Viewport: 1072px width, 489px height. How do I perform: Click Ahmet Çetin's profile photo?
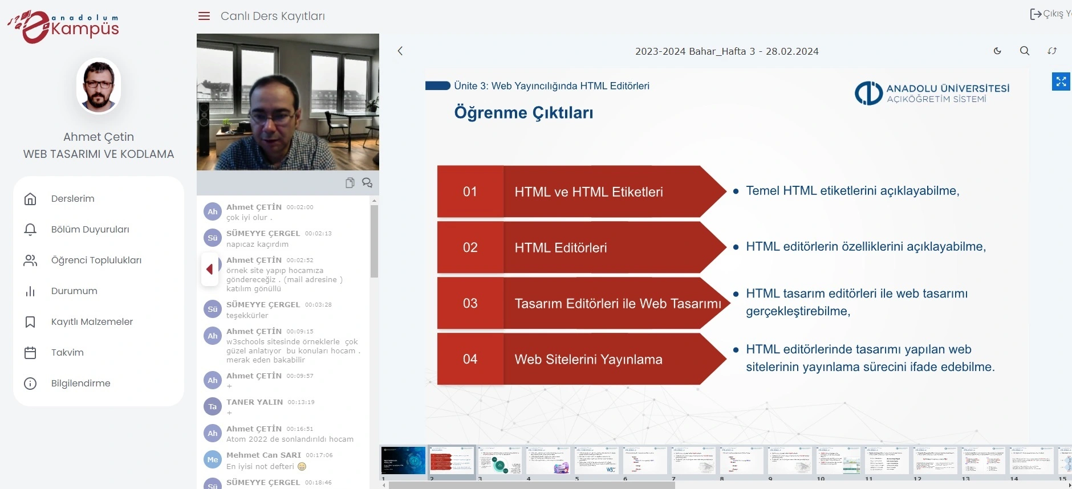(99, 85)
